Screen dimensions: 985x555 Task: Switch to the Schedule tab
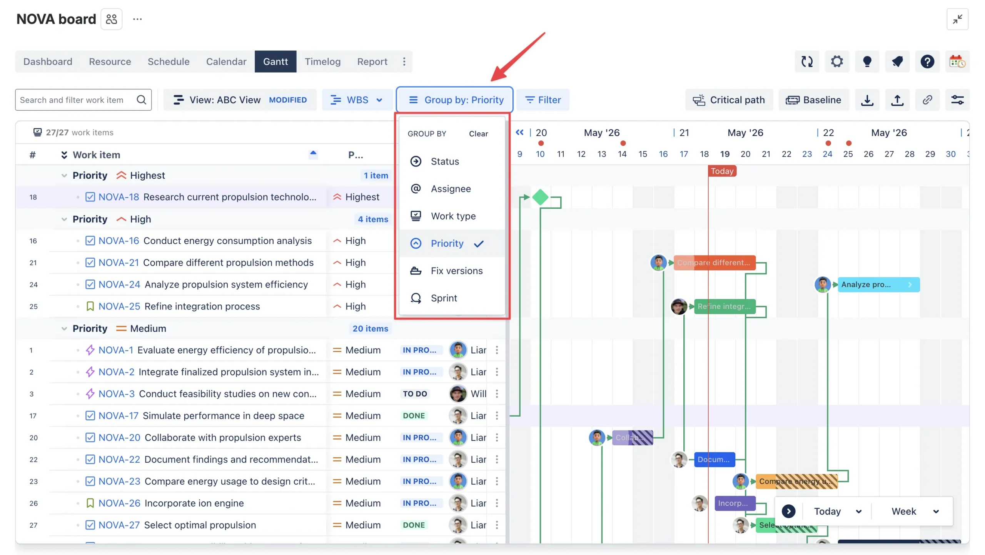(169, 61)
